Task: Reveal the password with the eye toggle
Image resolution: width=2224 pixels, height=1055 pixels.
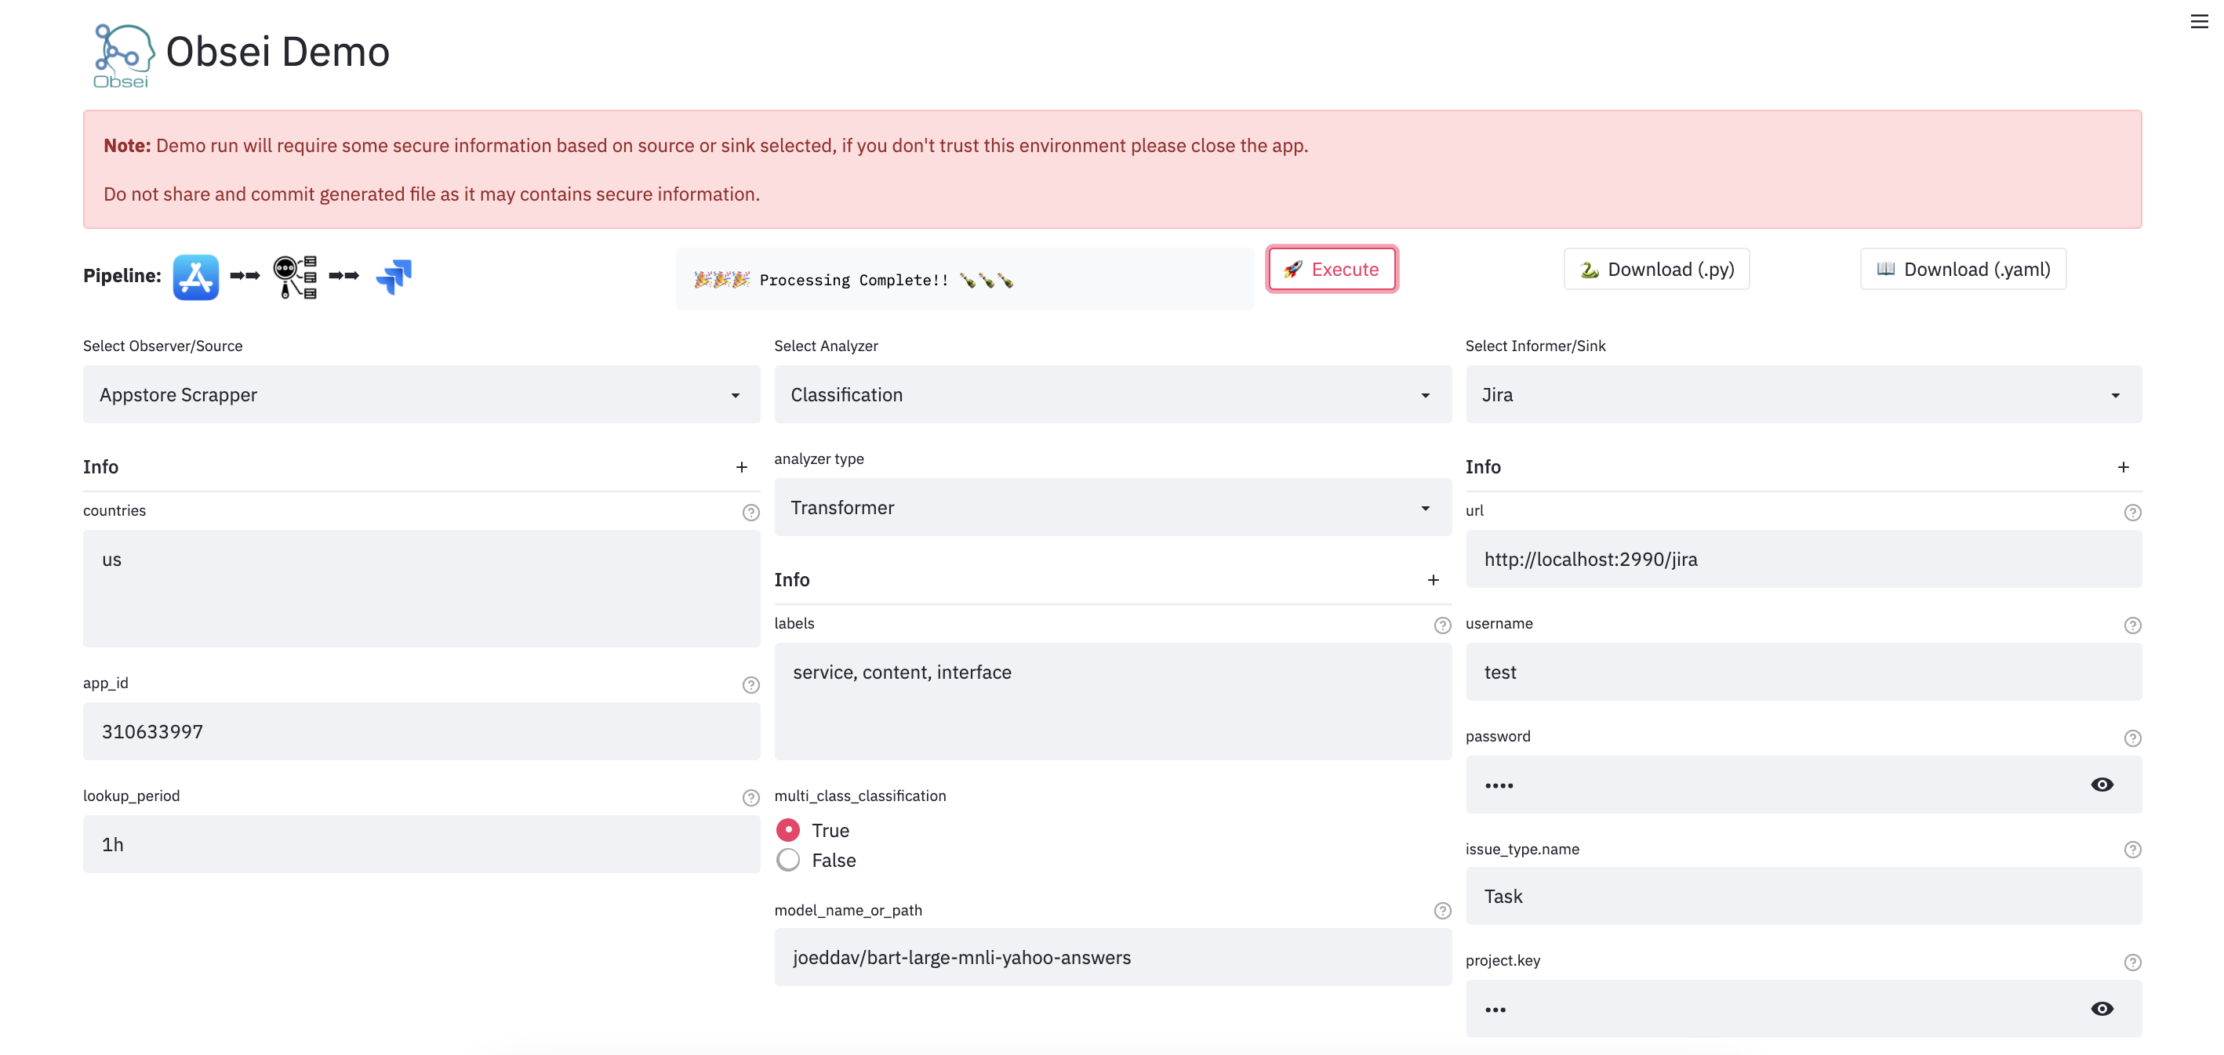Action: 2102,784
